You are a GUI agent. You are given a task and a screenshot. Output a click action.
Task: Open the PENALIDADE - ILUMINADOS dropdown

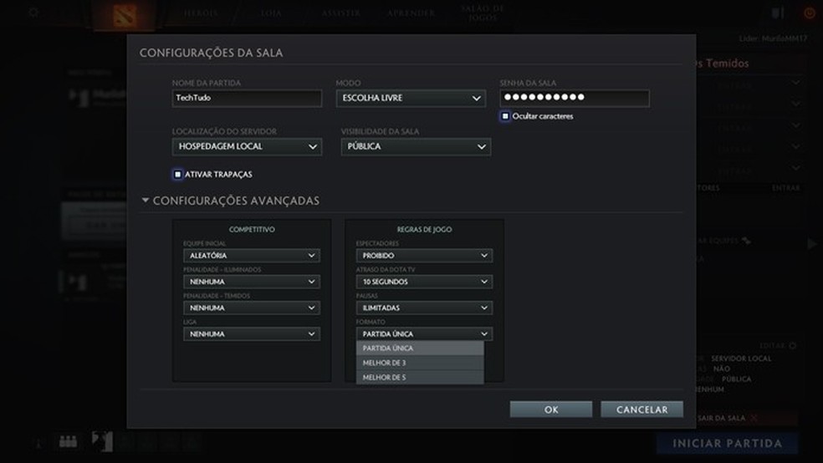[252, 282]
